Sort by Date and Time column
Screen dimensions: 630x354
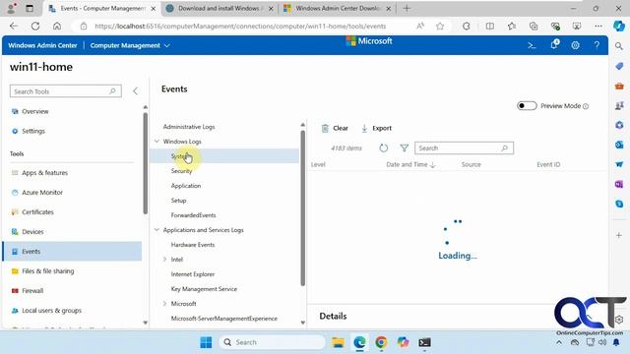pos(410,164)
